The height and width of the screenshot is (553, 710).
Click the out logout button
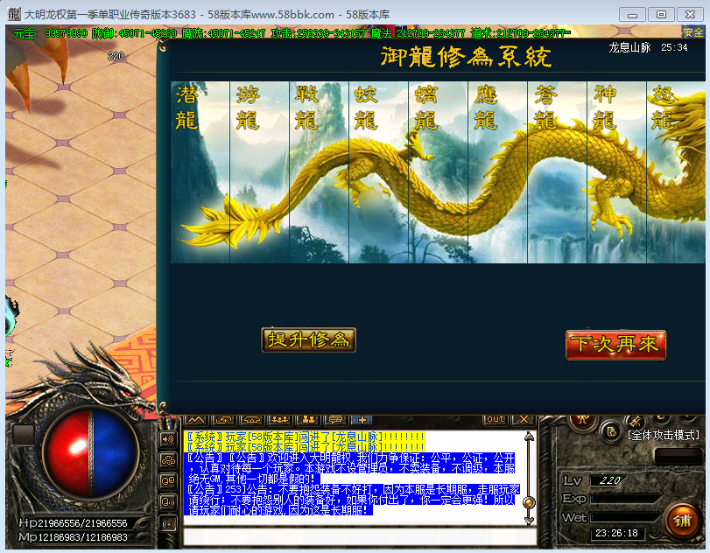coord(495,419)
